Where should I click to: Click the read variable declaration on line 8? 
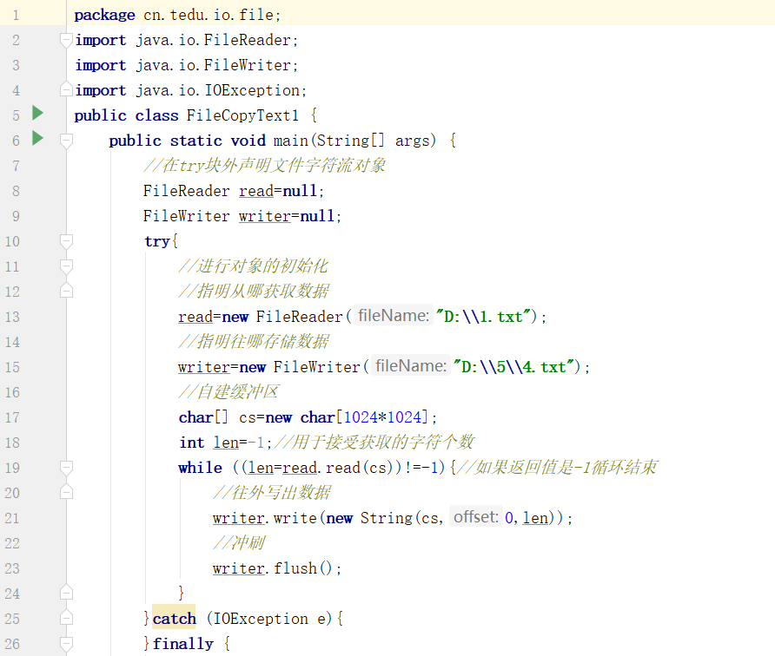(x=256, y=191)
